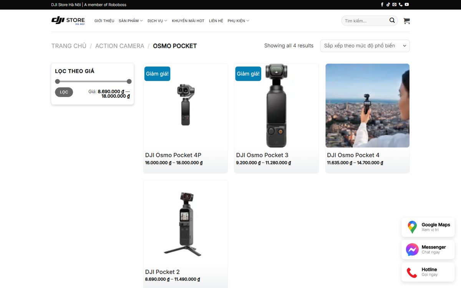The image size is (461, 288).
Task: Click the Google Maps 'Xem vị trí' card text
Action: click(x=430, y=230)
